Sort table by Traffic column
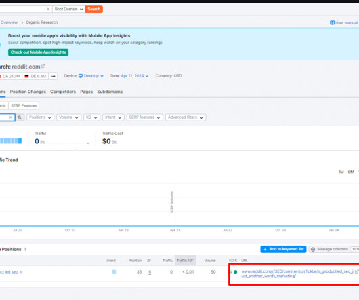The image size is (359, 300). [x=167, y=261]
